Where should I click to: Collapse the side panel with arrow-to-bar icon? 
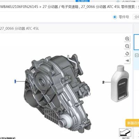(127, 60)
